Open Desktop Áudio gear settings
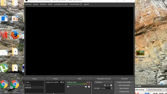Screen dimensions: 167x94 tap(89, 87)
